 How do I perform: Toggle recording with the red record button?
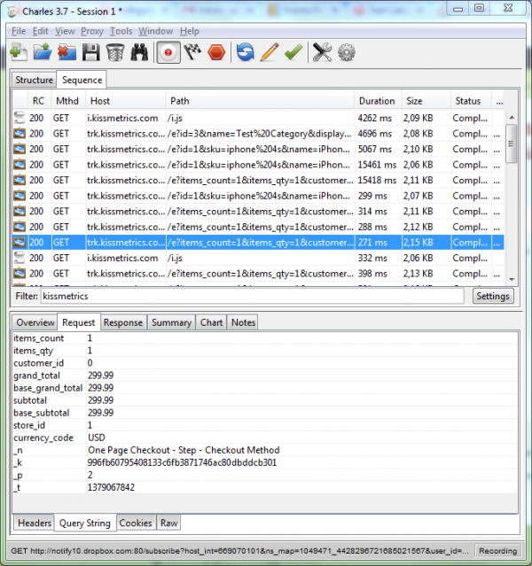click(168, 52)
